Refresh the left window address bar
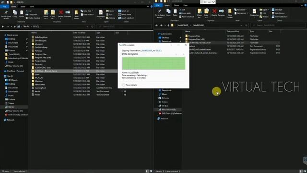Image resolution: width=307 pixels, height=173 pixels. pyautogui.click(x=92, y=26)
